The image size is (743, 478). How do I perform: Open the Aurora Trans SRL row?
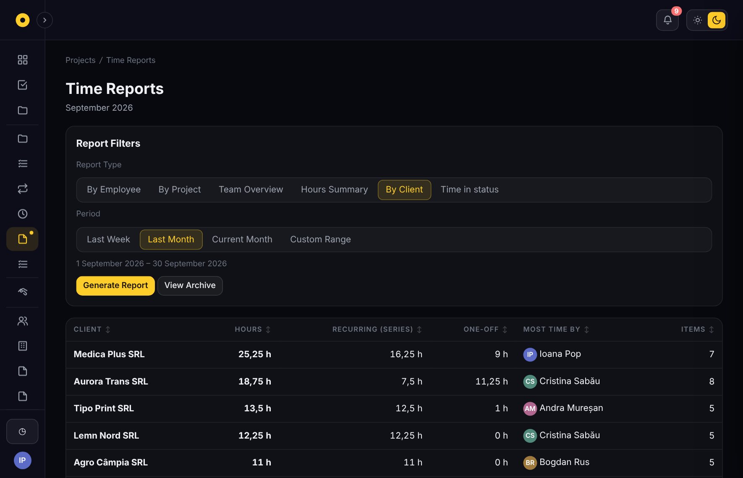[394, 382]
